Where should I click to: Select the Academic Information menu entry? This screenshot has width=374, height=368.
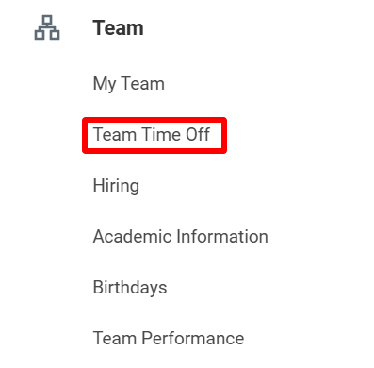(x=181, y=236)
